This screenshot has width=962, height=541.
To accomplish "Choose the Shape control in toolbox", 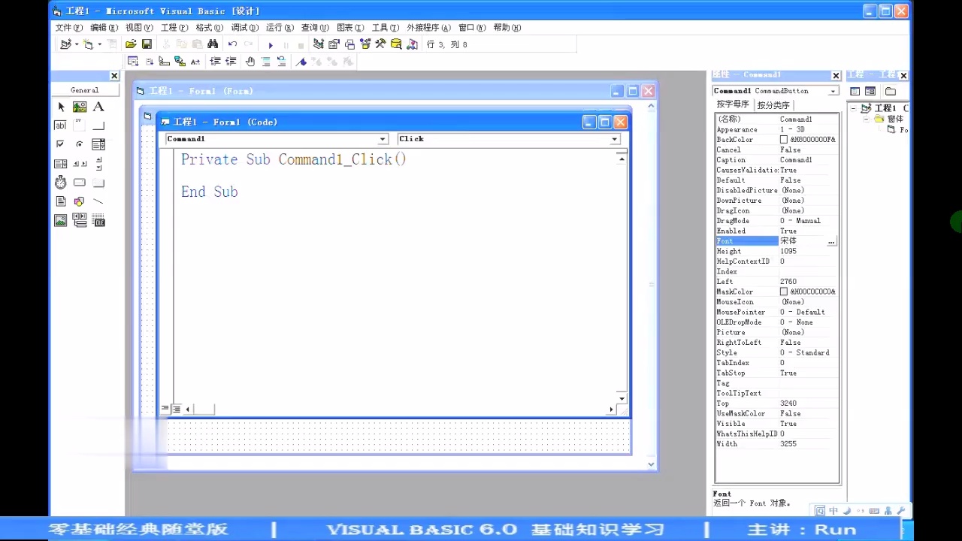I will coord(80,201).
